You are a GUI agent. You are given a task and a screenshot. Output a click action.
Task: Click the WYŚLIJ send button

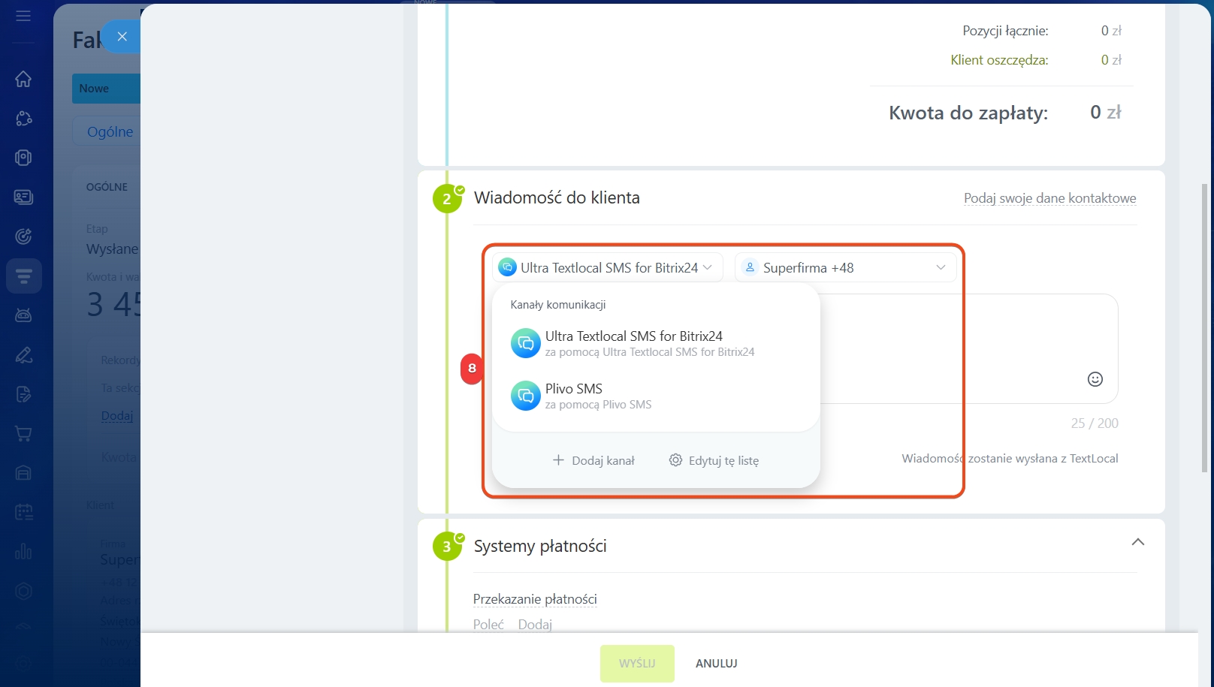click(x=637, y=664)
